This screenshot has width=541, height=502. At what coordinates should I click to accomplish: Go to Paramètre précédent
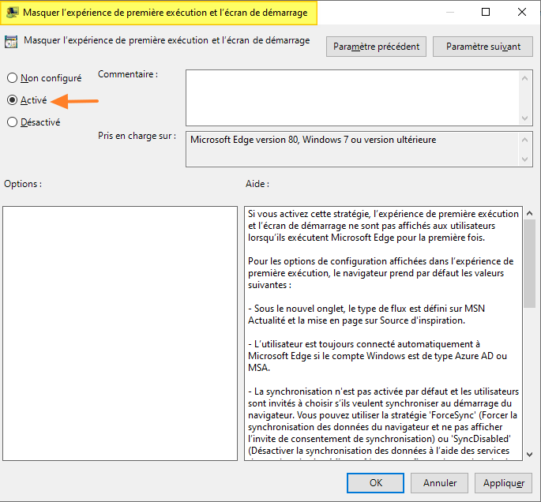pyautogui.click(x=376, y=47)
